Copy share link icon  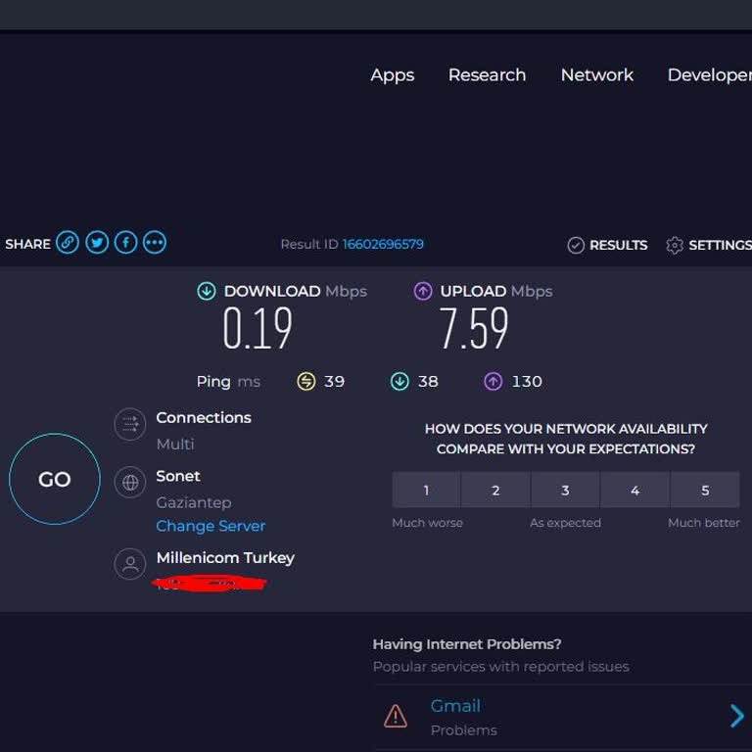[68, 243]
